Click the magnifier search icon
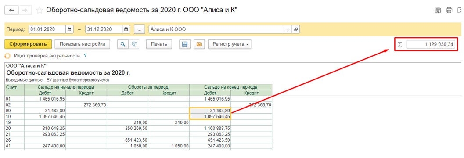 coord(123,44)
